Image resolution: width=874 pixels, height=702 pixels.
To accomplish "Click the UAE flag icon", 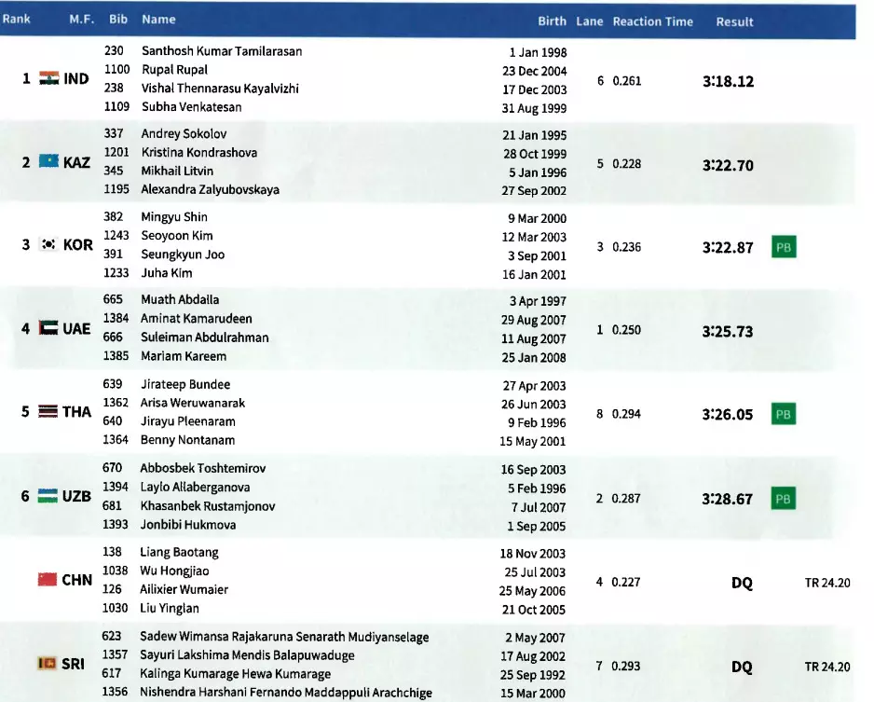I will coord(48,328).
